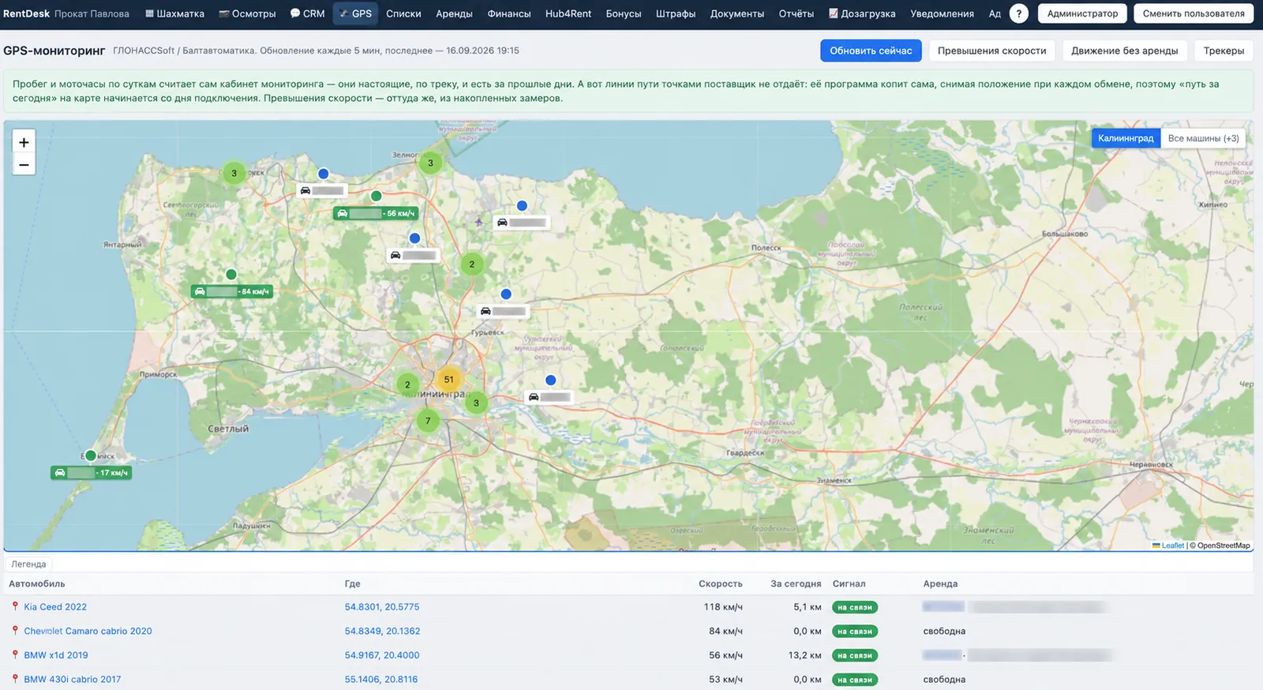Open the BMW x1d 2019 link

click(56, 655)
